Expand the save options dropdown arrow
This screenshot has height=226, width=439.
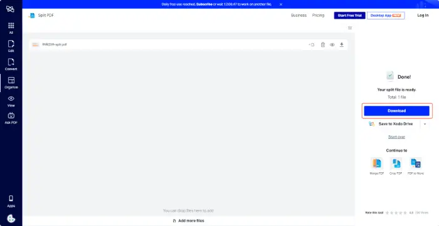coord(425,124)
